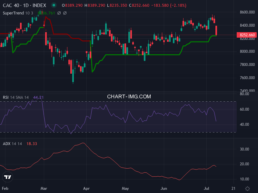Click the TradingView logo icon

point(7,177)
